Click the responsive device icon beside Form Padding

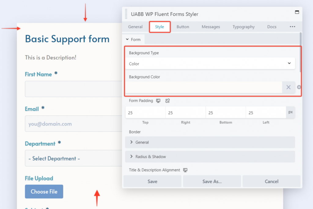pos(158,101)
